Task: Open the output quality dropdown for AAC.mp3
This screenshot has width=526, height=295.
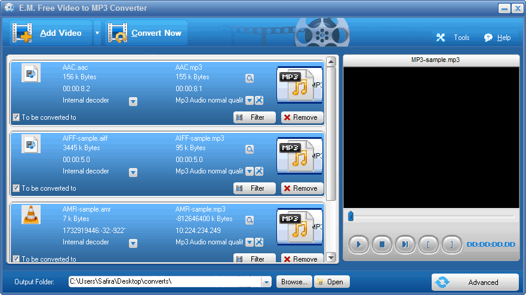Action: (x=249, y=100)
